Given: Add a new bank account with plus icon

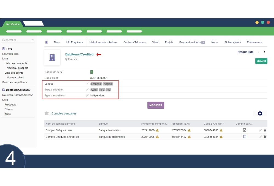Looking at the screenshot, I should [x=260, y=113].
